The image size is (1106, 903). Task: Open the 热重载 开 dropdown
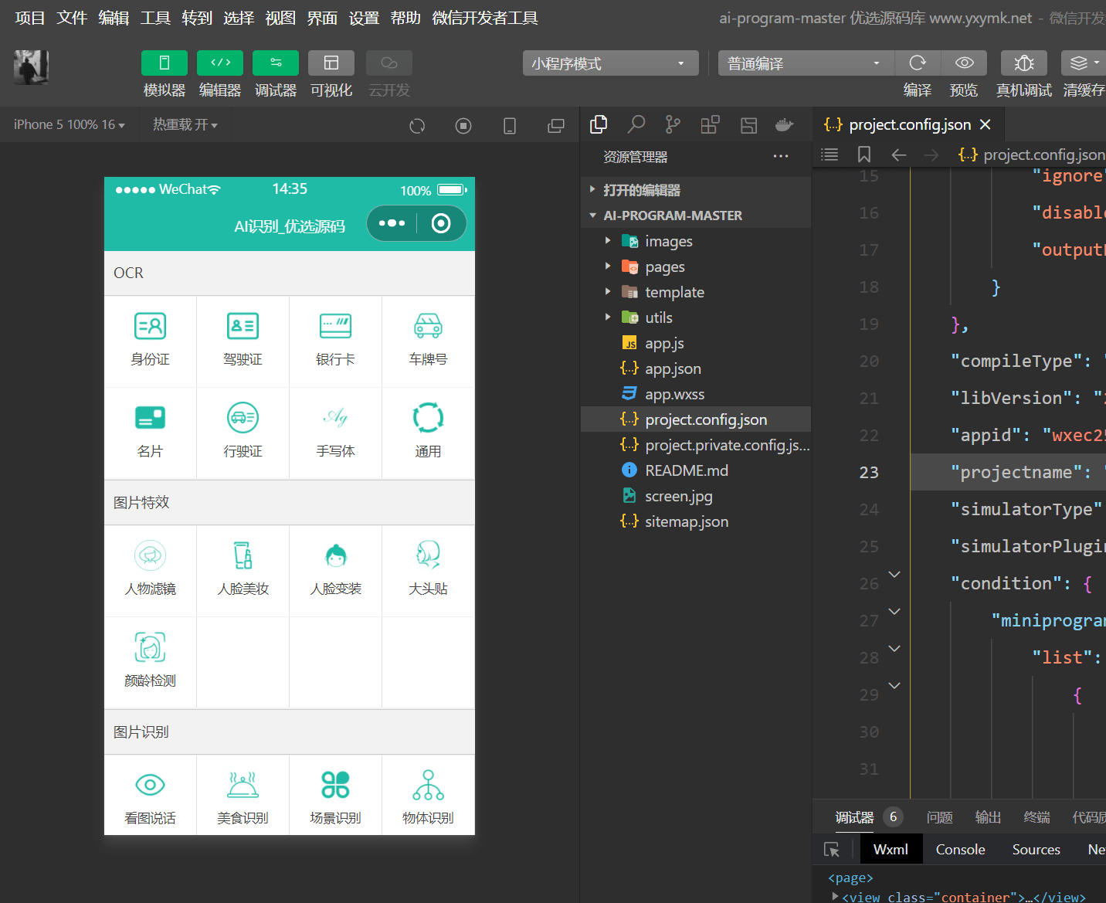(185, 124)
